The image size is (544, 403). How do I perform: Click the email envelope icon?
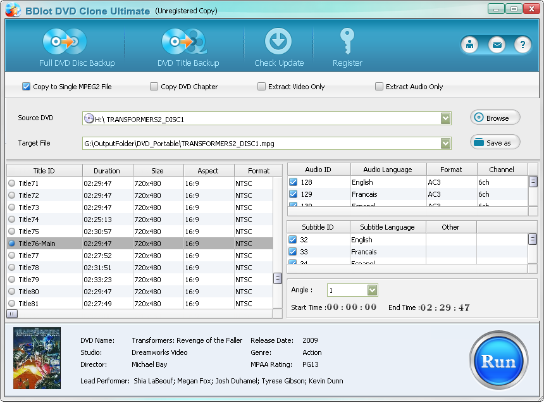coord(497,45)
